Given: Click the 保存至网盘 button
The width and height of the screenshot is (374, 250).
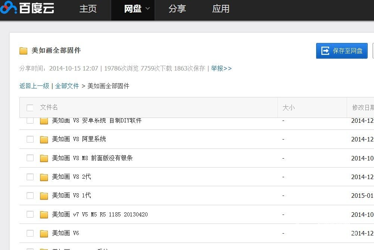Looking at the screenshot, I should 342,51.
